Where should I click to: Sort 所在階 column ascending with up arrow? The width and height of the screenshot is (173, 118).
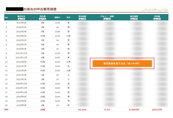41,19
